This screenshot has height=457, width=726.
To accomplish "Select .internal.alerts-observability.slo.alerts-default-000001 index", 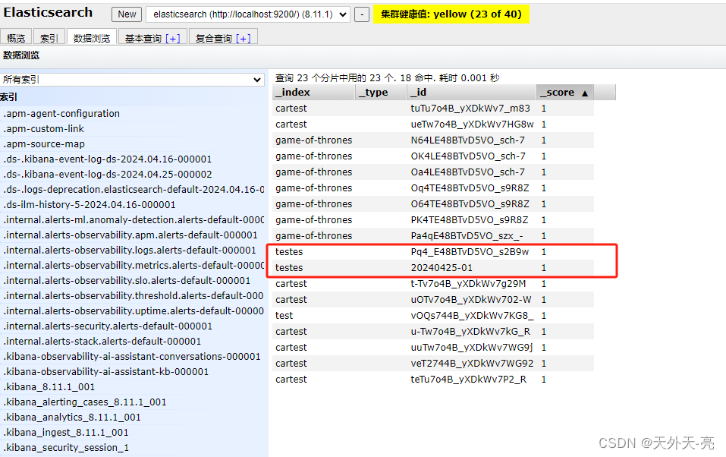I will [x=127, y=281].
